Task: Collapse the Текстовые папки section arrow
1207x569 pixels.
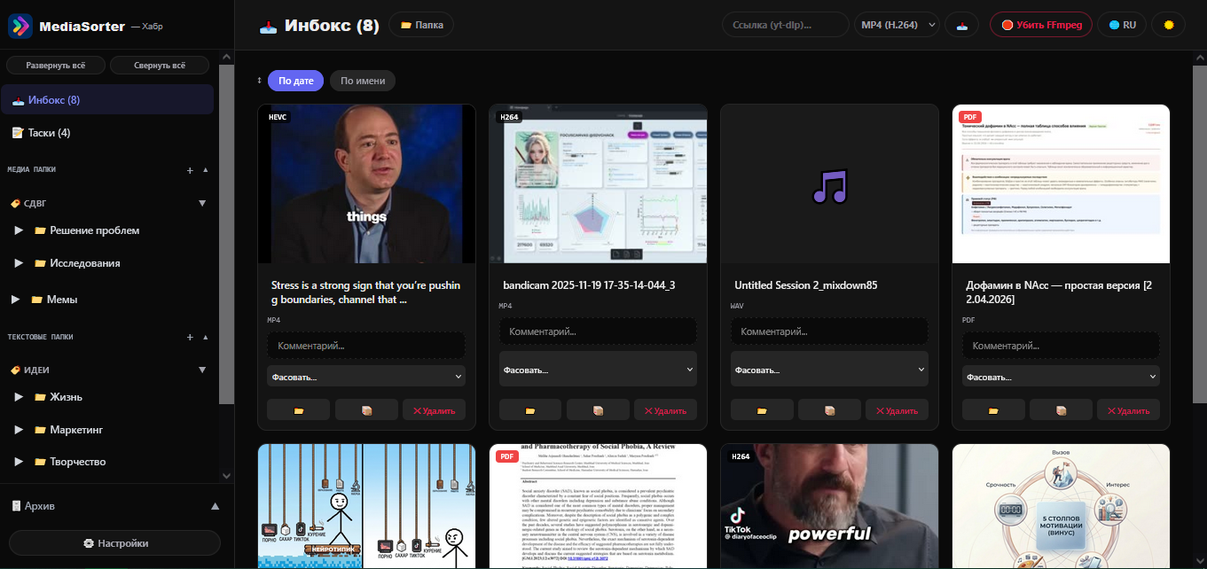Action: (x=206, y=337)
